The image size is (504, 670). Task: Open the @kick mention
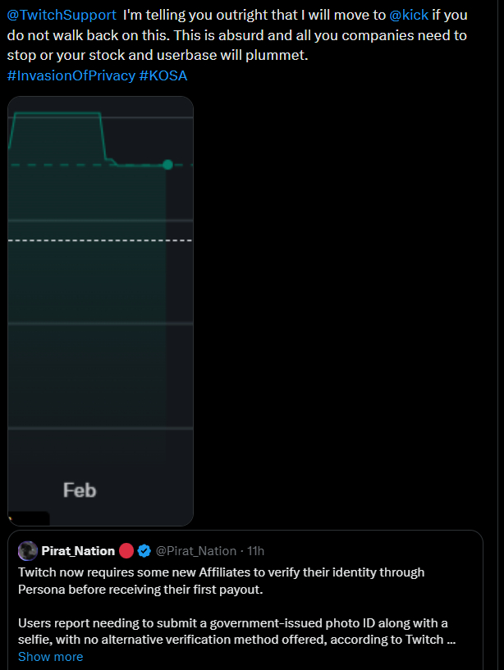pyautogui.click(x=409, y=16)
